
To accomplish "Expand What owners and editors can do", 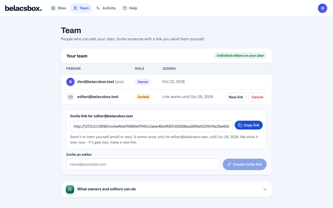I will pyautogui.click(x=166, y=189).
